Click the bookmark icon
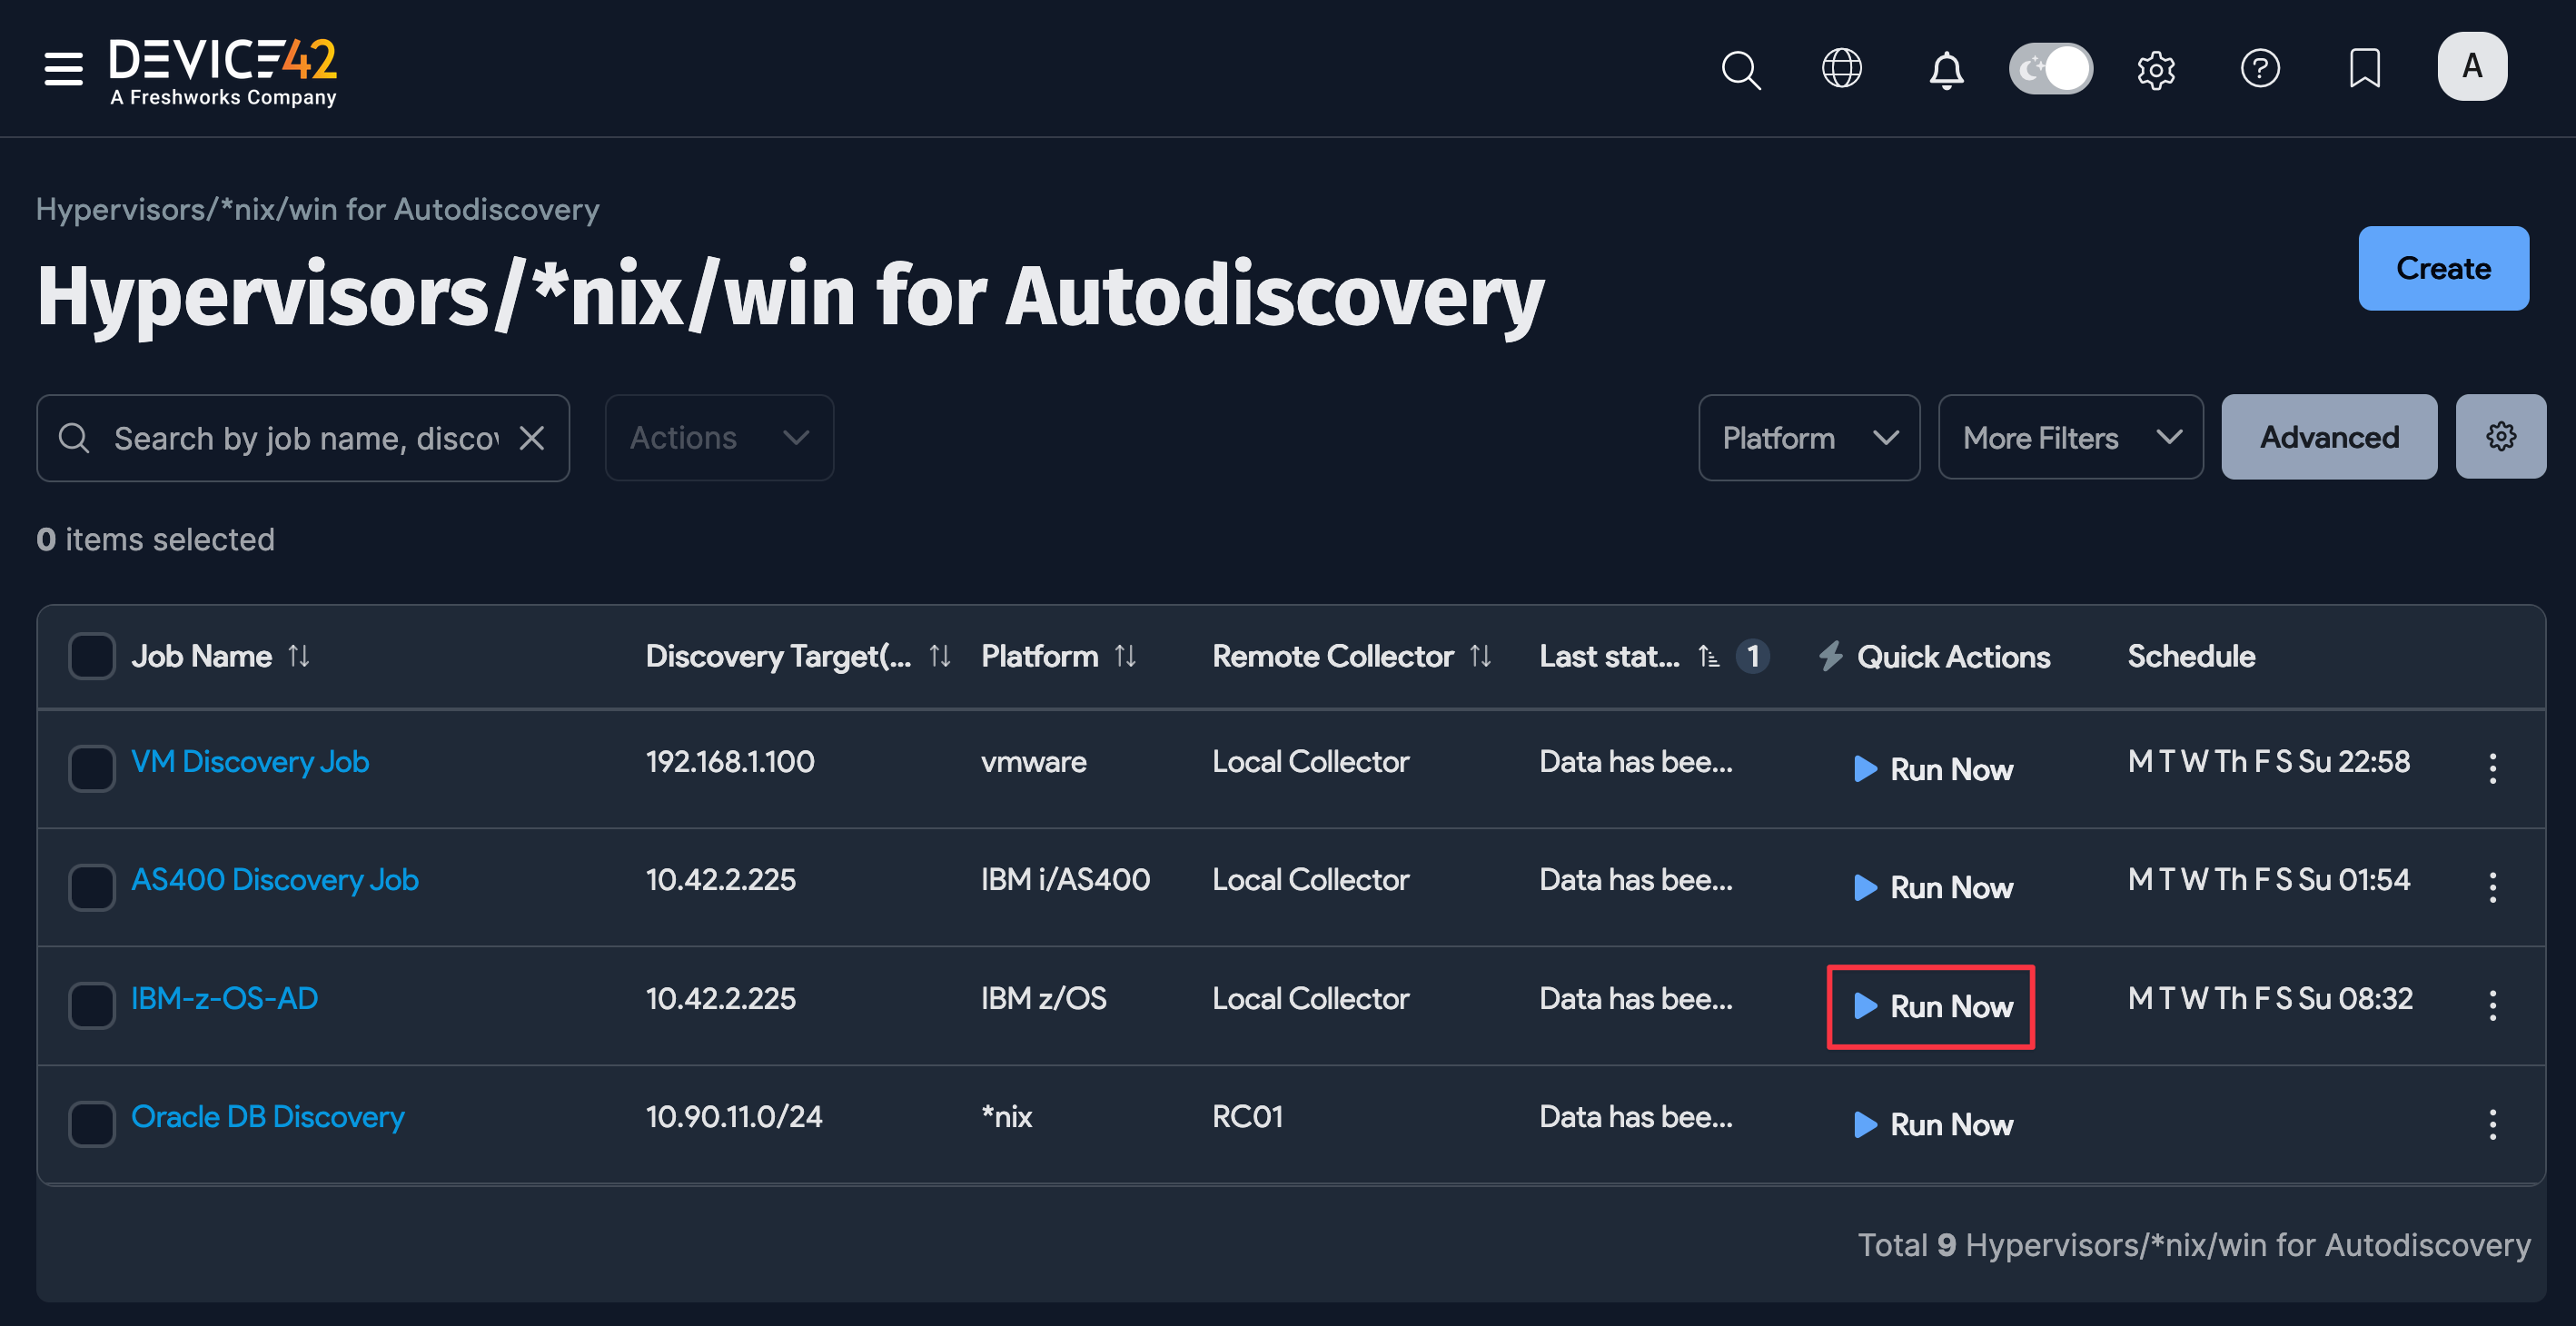 (x=2364, y=69)
